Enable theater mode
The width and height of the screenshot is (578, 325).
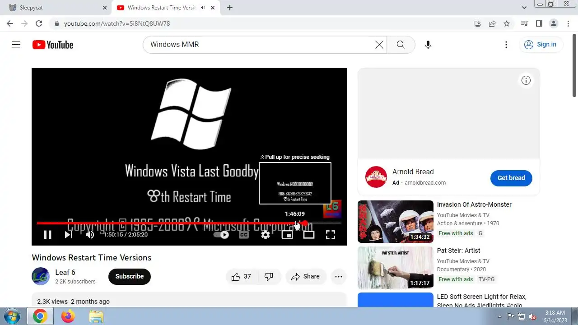coord(309,235)
